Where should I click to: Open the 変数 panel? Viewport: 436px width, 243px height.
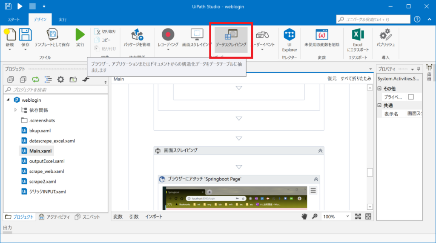(118, 217)
